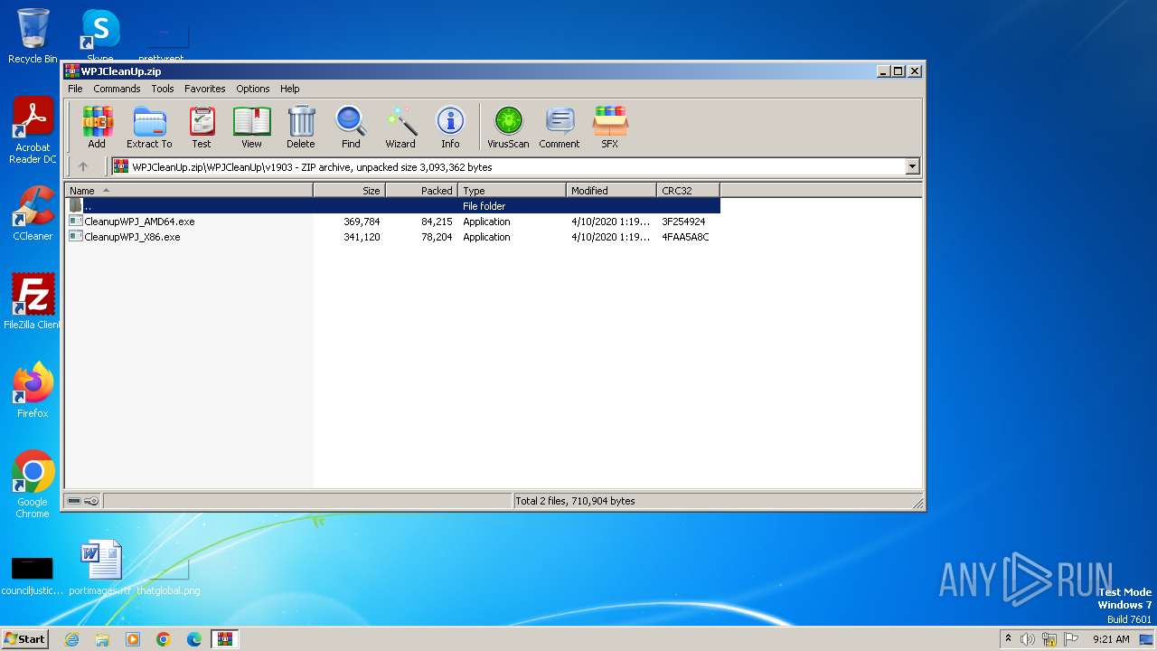This screenshot has height=651, width=1157.
Task: Click the taskbar clock 9:21 AM
Action: 1111,639
